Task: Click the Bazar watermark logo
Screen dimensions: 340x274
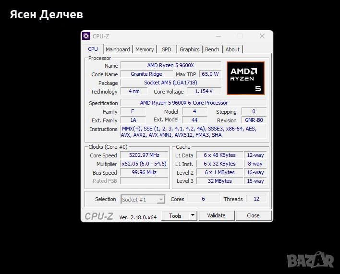Action: [311, 260]
